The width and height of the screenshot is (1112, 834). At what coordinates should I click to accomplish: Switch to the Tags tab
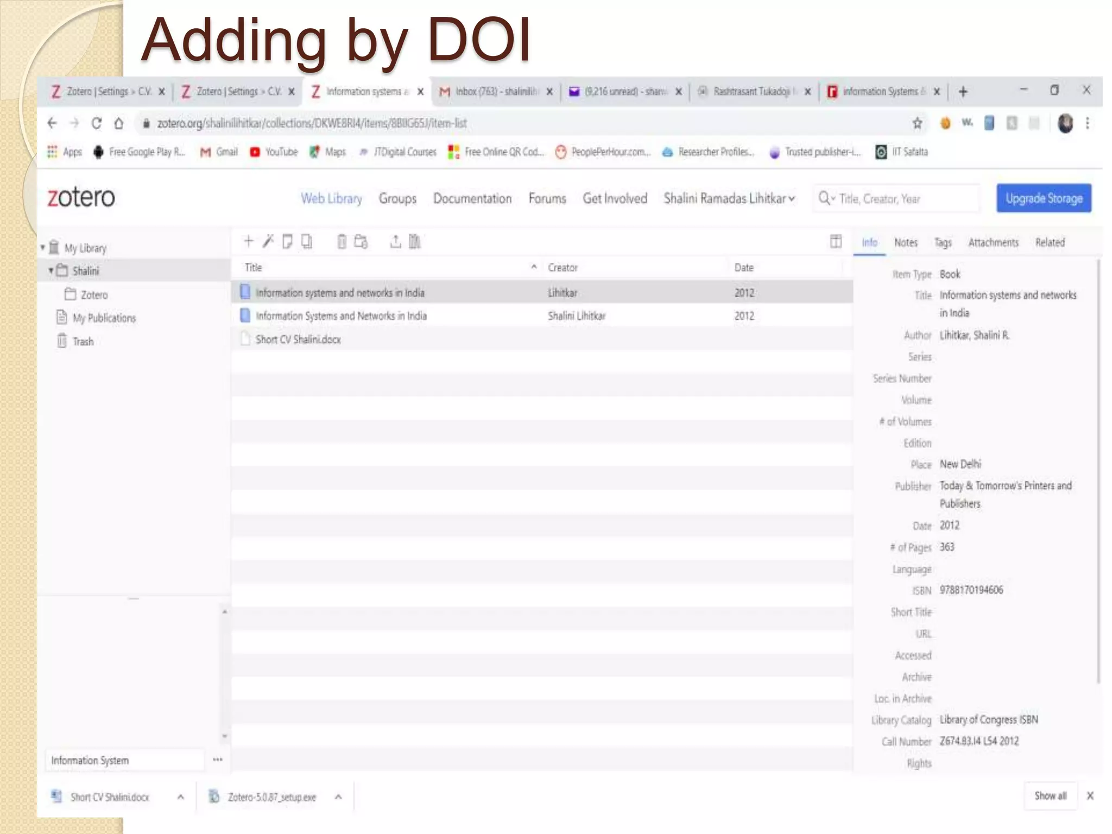pos(943,242)
